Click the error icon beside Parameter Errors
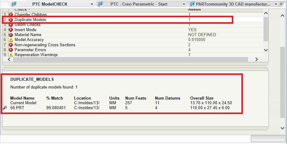This screenshot has width=287, height=144. [11, 50]
